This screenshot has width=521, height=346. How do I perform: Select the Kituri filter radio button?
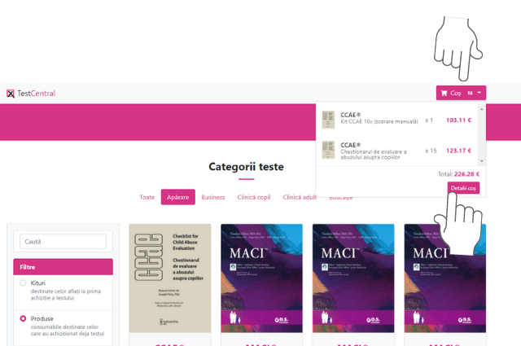pyautogui.click(x=23, y=283)
